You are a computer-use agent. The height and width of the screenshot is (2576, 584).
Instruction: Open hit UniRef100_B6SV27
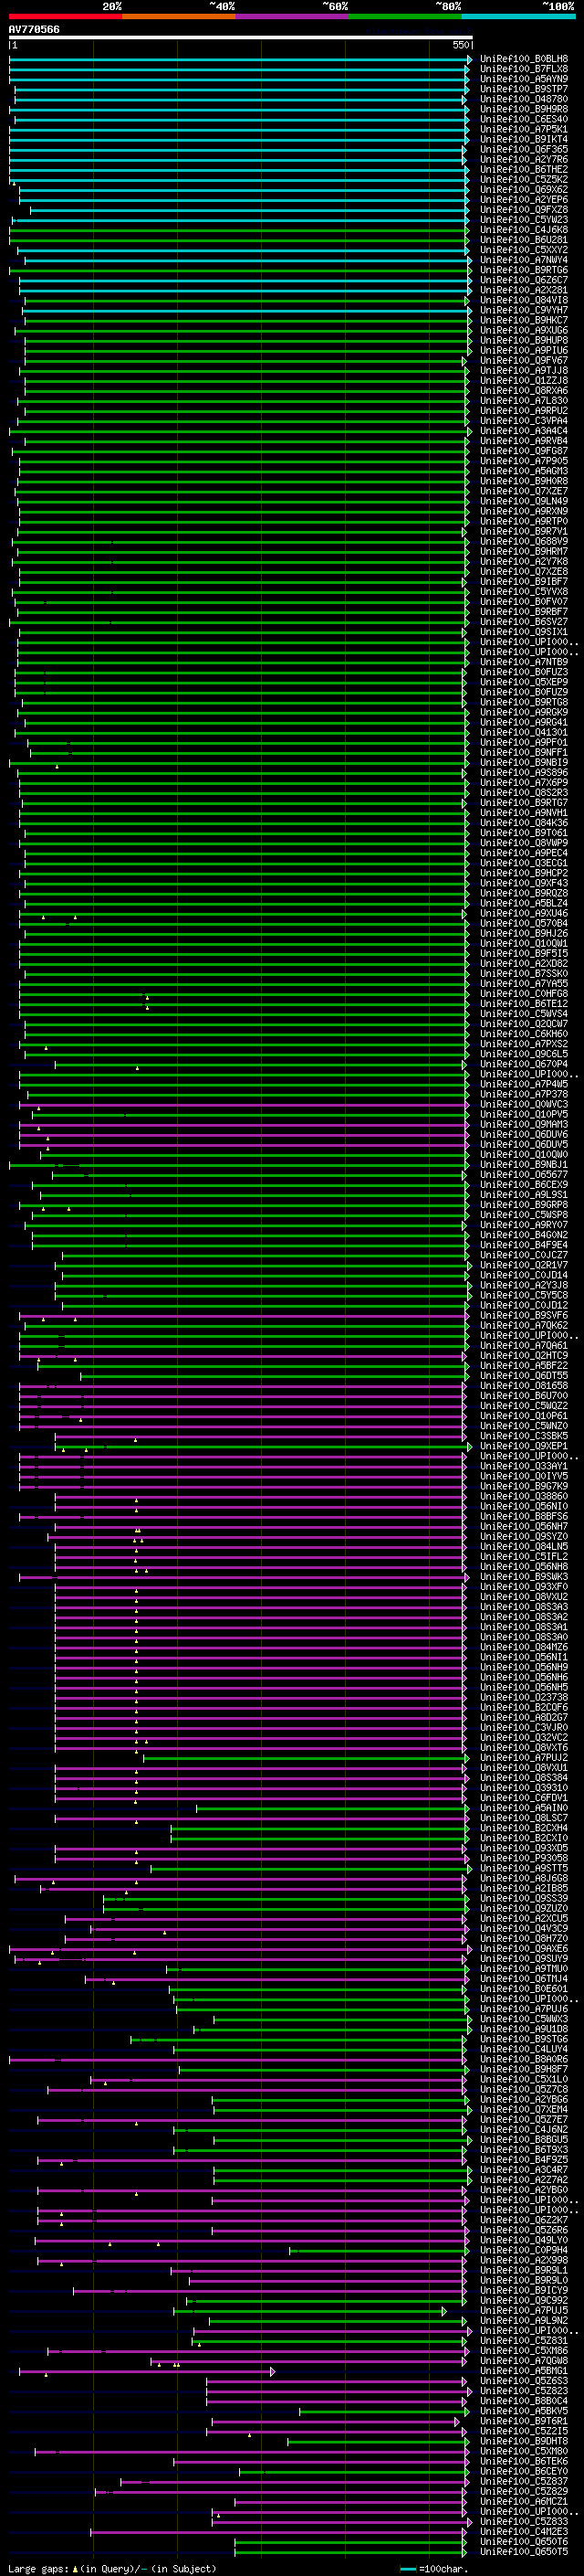(523, 622)
